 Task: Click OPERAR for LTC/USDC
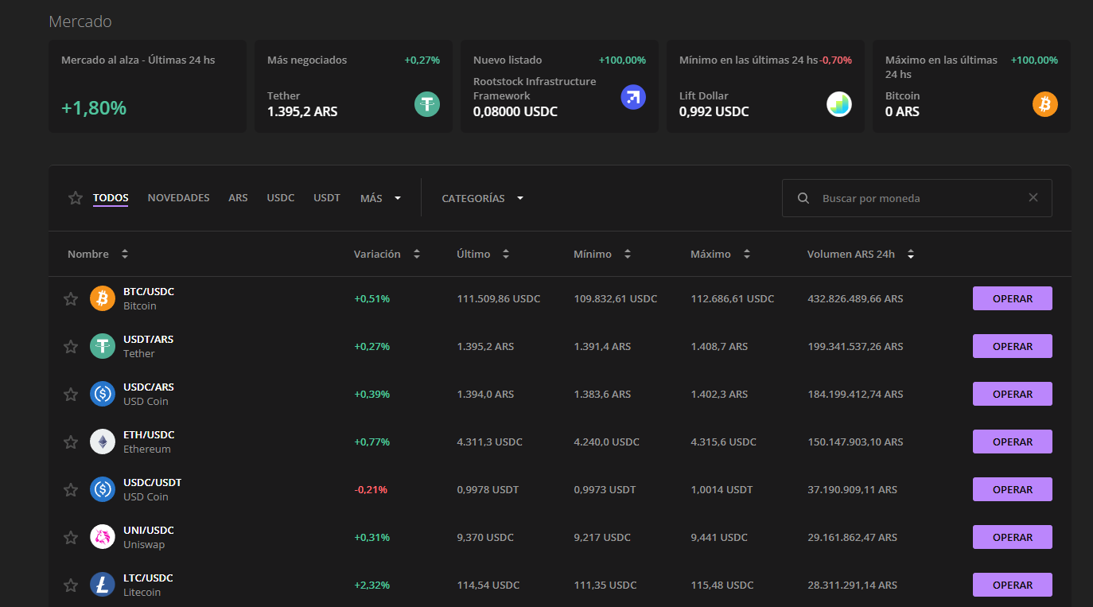[x=1013, y=585]
